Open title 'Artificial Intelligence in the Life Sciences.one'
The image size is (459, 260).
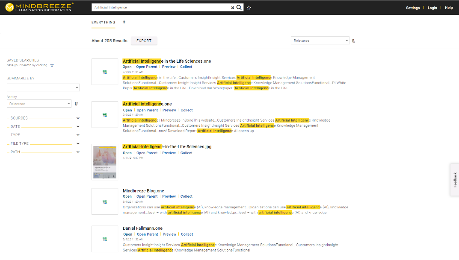tap(167, 61)
